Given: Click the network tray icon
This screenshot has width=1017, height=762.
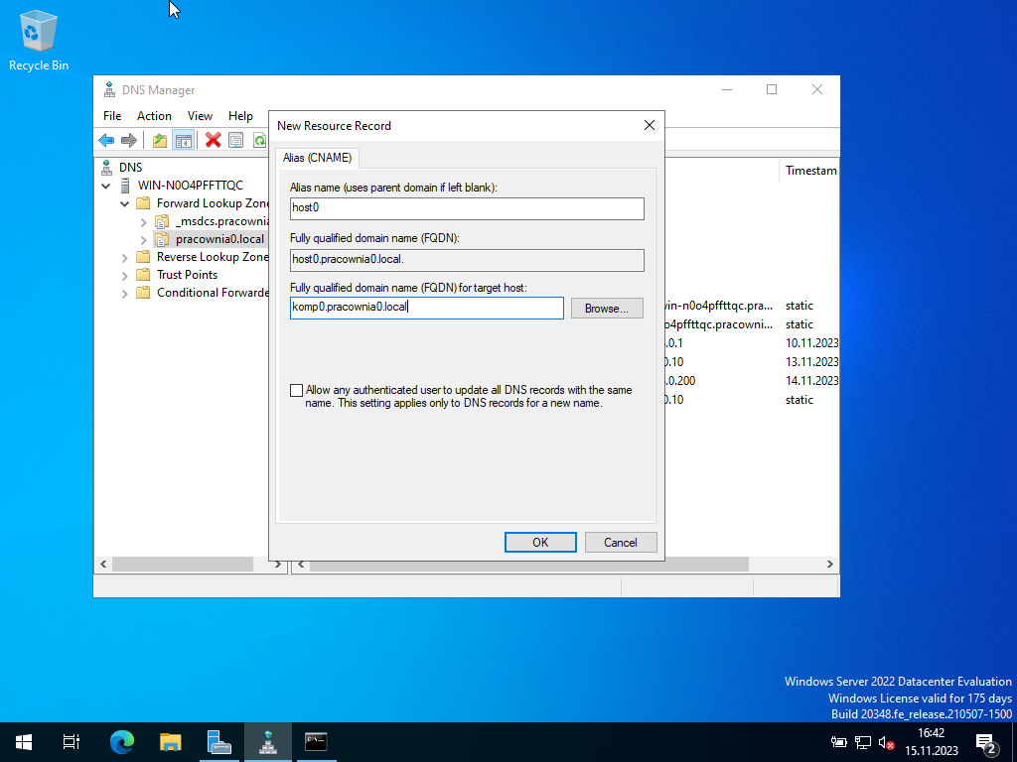Looking at the screenshot, I should pyautogui.click(x=863, y=742).
